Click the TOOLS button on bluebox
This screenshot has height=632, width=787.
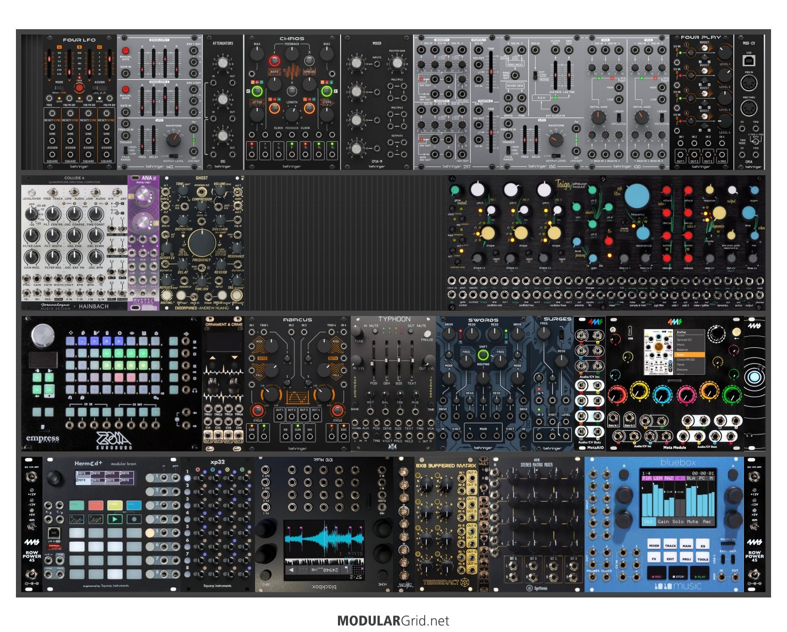click(x=703, y=557)
